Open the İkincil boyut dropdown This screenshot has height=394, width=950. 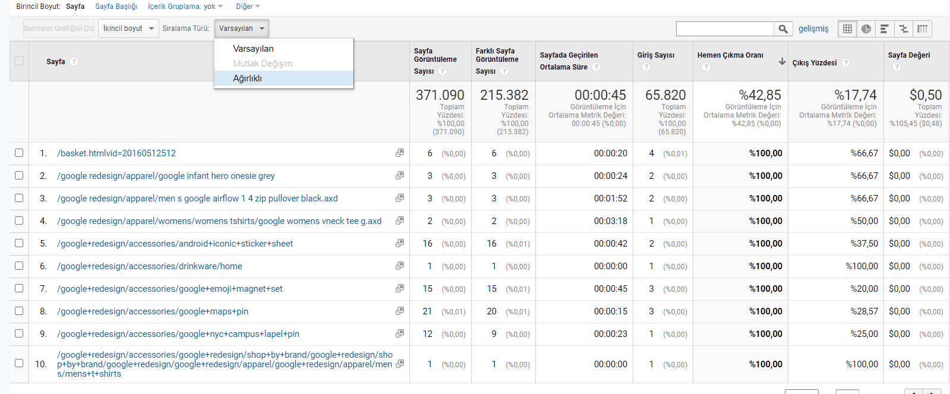point(128,29)
